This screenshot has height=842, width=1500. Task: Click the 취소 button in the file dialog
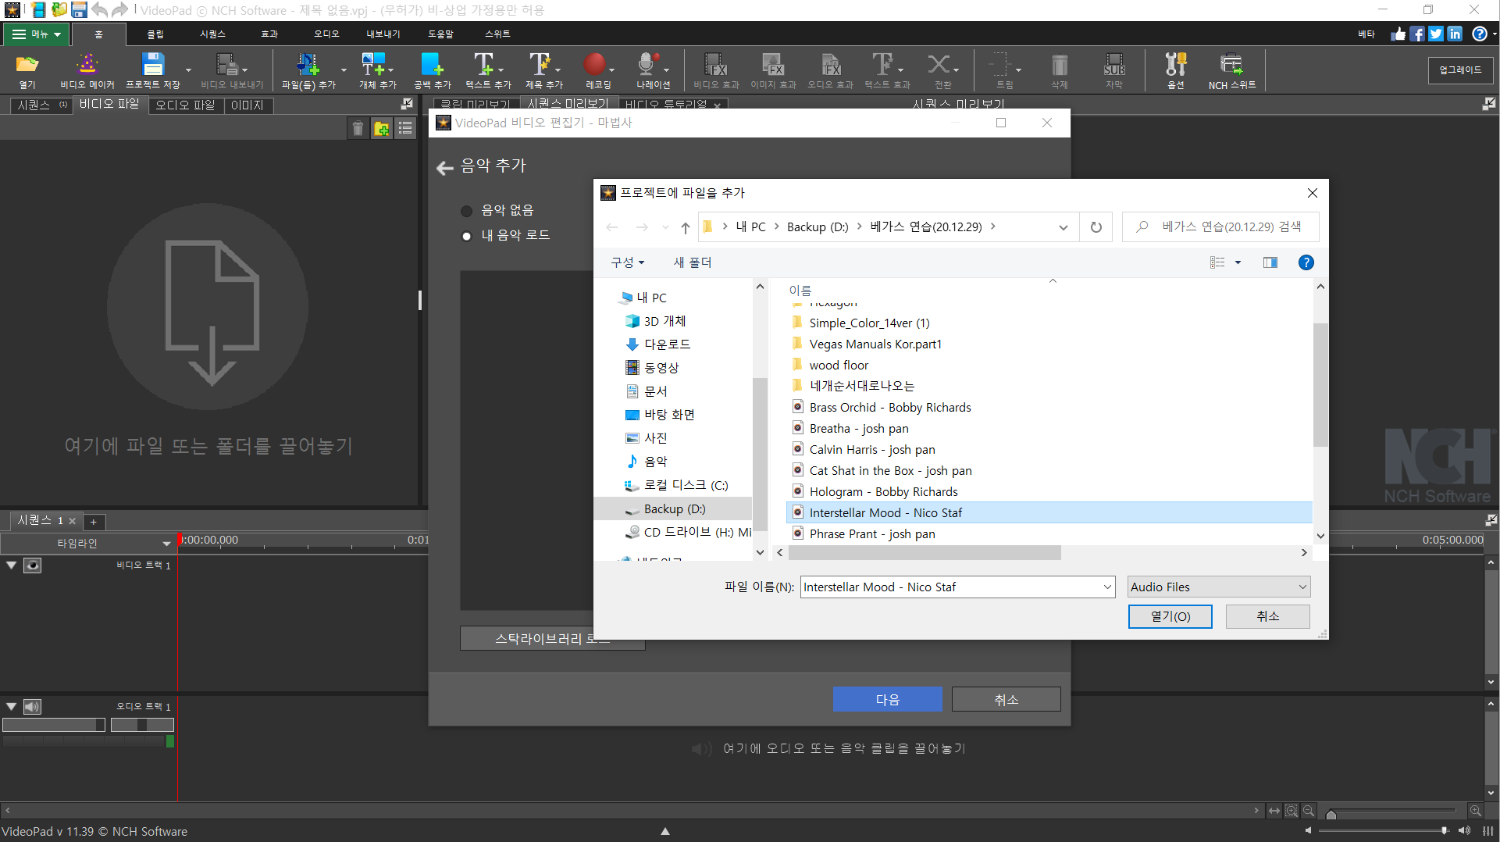[1267, 616]
